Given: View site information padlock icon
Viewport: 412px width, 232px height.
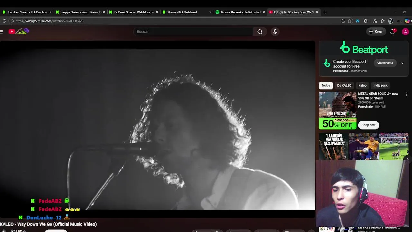Looking at the screenshot, I should (x=12, y=21).
